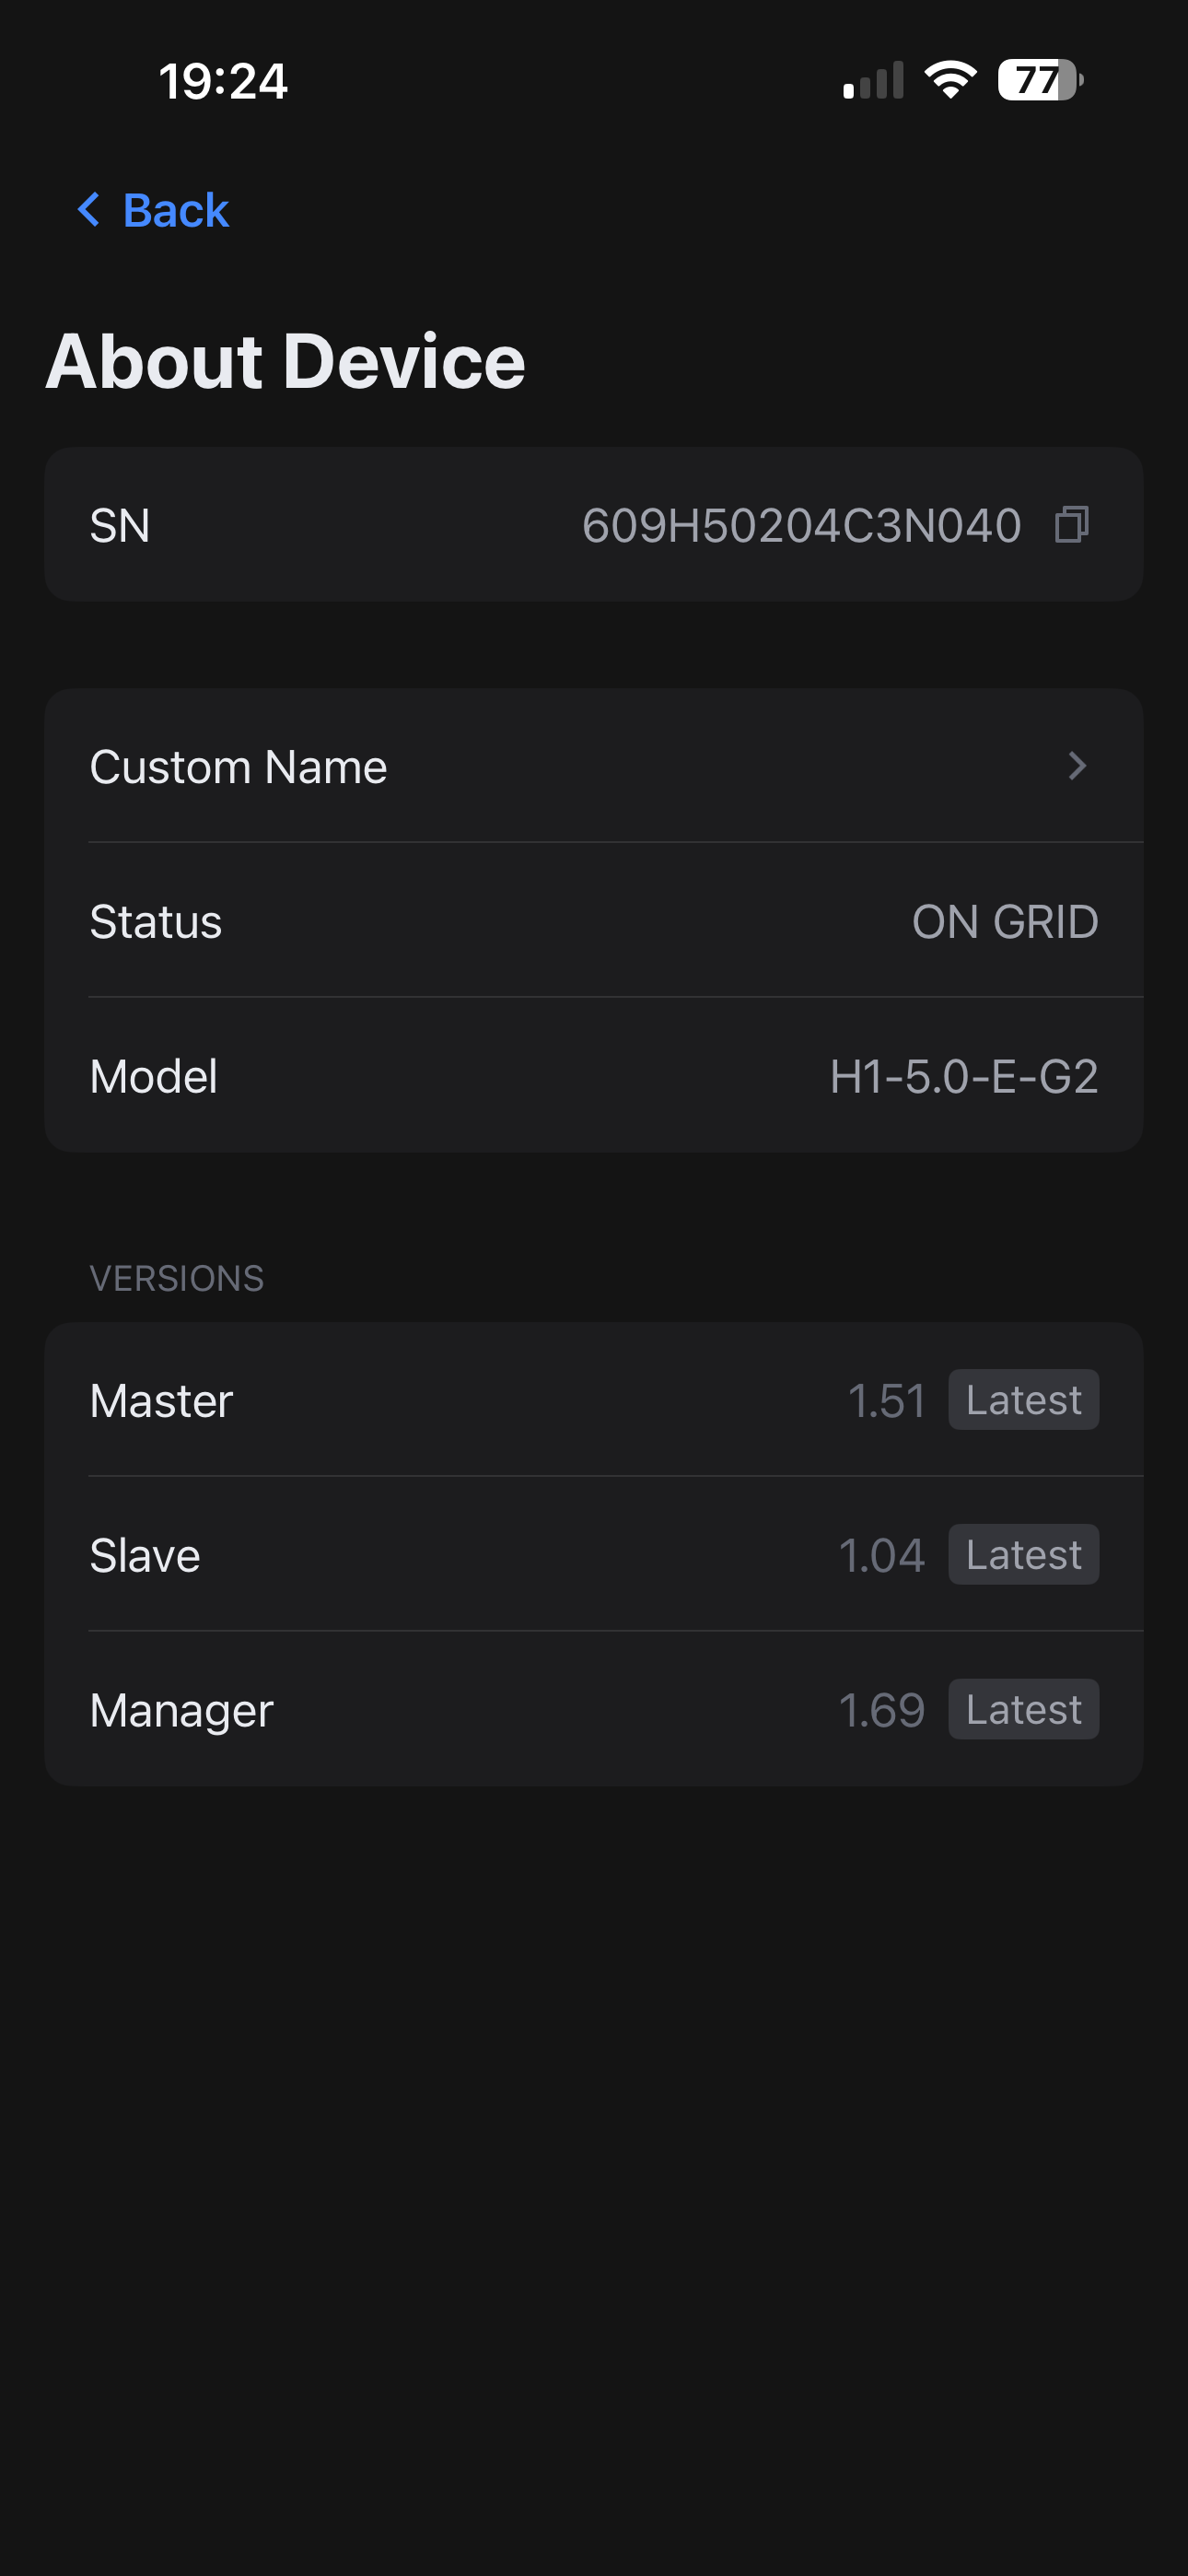The width and height of the screenshot is (1188, 2576).
Task: Tap the cellular signal bars icon
Action: (x=873, y=82)
